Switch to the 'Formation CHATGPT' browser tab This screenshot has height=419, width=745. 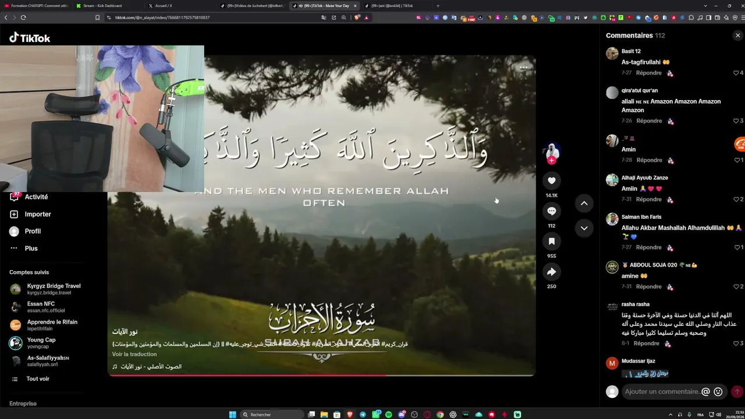tap(36, 6)
